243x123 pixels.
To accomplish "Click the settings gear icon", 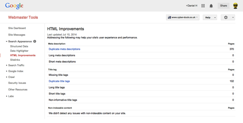I will pos(226,17).
